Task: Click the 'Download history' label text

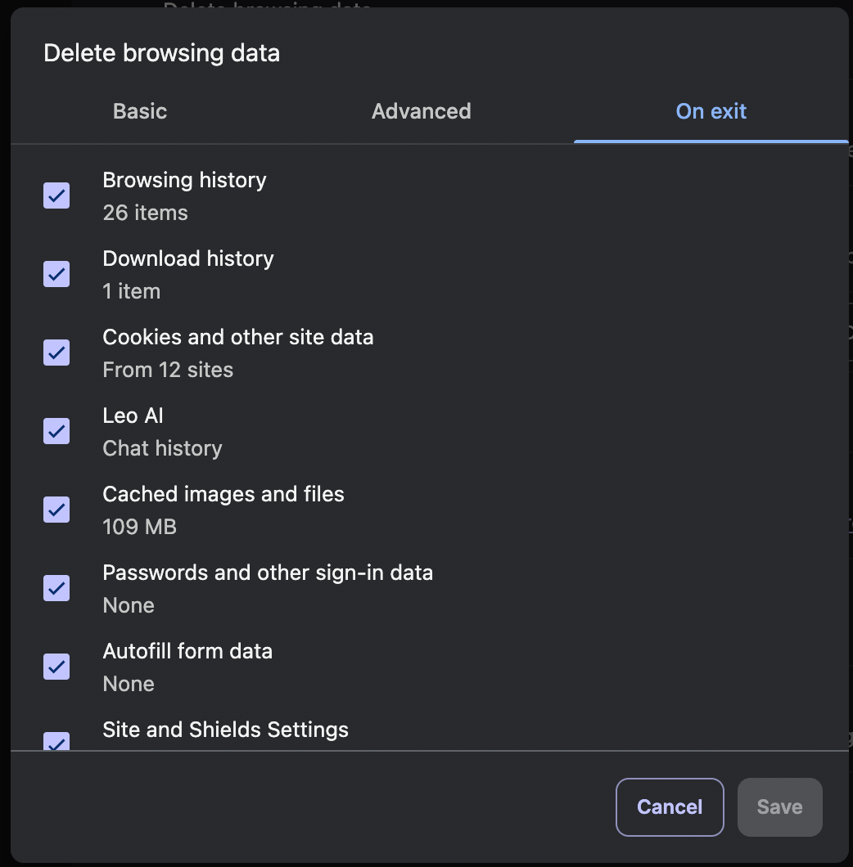Action: click(x=188, y=258)
